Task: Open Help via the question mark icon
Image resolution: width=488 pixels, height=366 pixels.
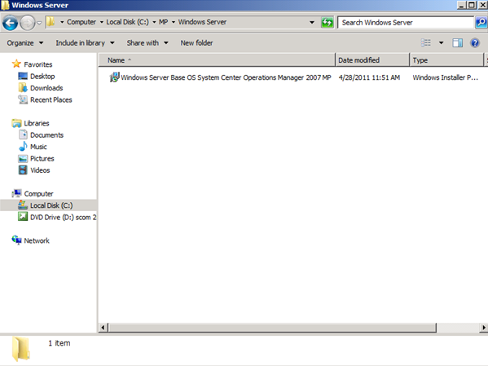Action: point(475,42)
